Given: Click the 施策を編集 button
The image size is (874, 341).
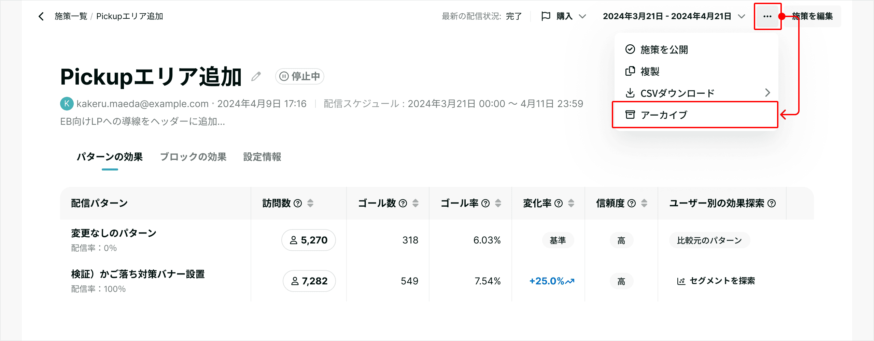Looking at the screenshot, I should pyautogui.click(x=813, y=16).
